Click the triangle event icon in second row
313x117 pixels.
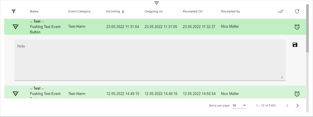pos(16,94)
